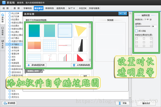Switch to the 卡拉OK tab

(x=83, y=8)
